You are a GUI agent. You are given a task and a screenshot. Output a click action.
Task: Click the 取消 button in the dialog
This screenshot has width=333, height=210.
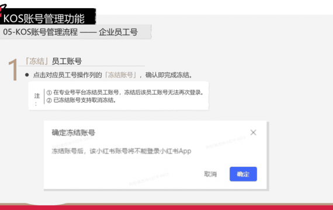[x=210, y=174]
